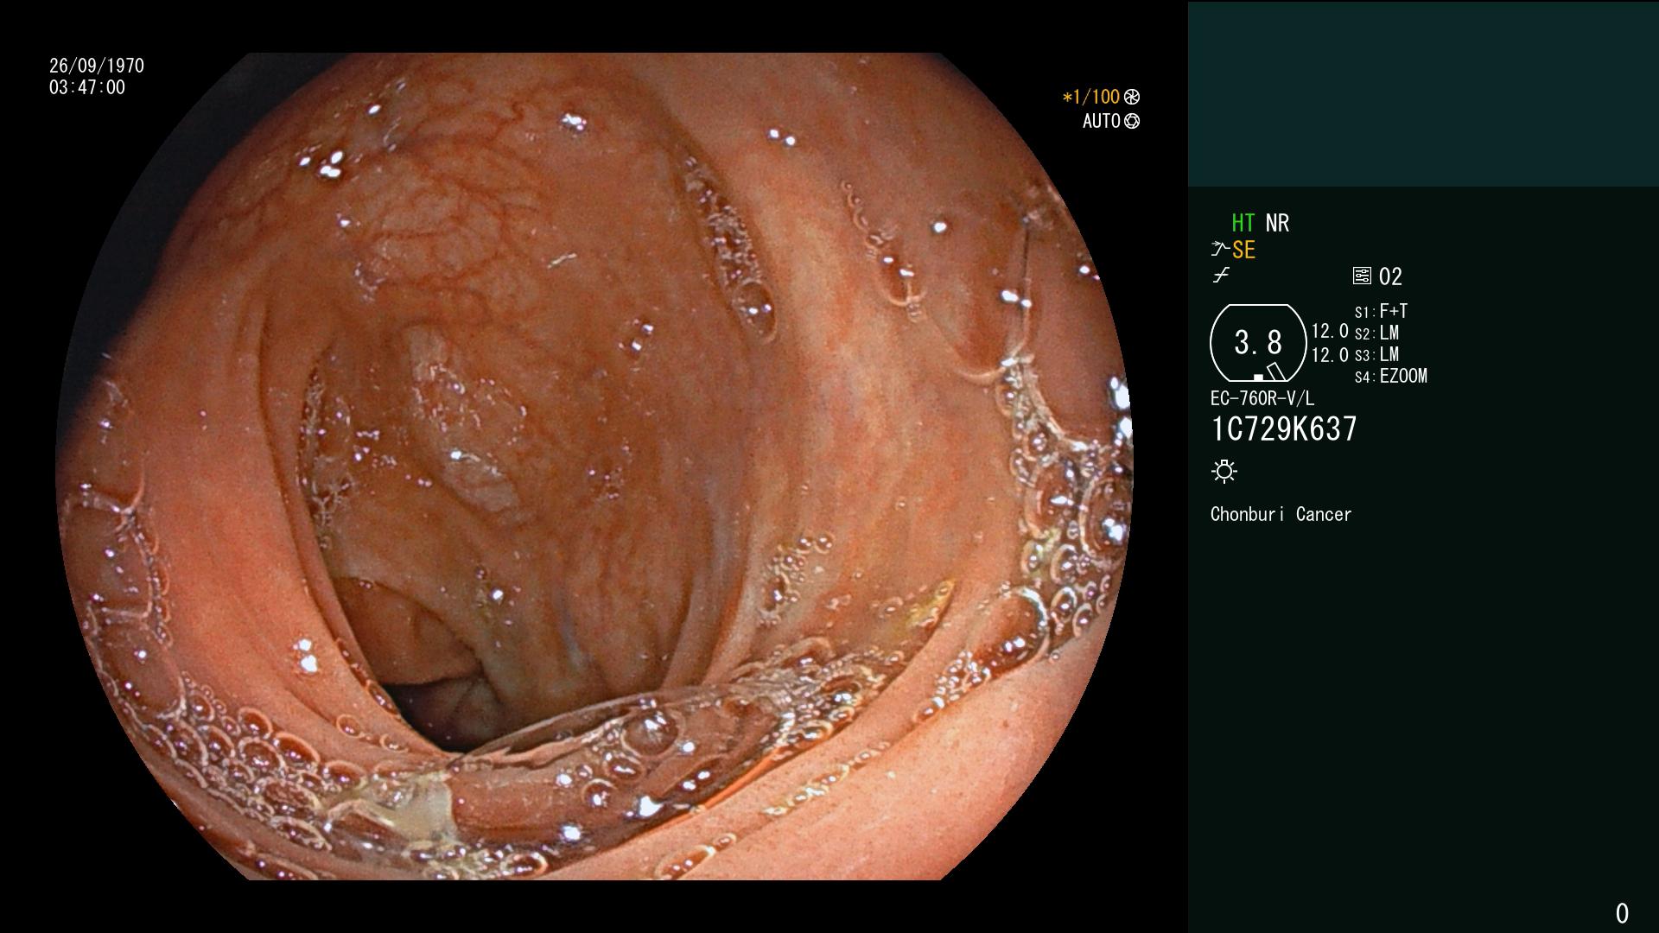Click the light source lamp icon
Screen dimensions: 1659x933
tap(1224, 471)
